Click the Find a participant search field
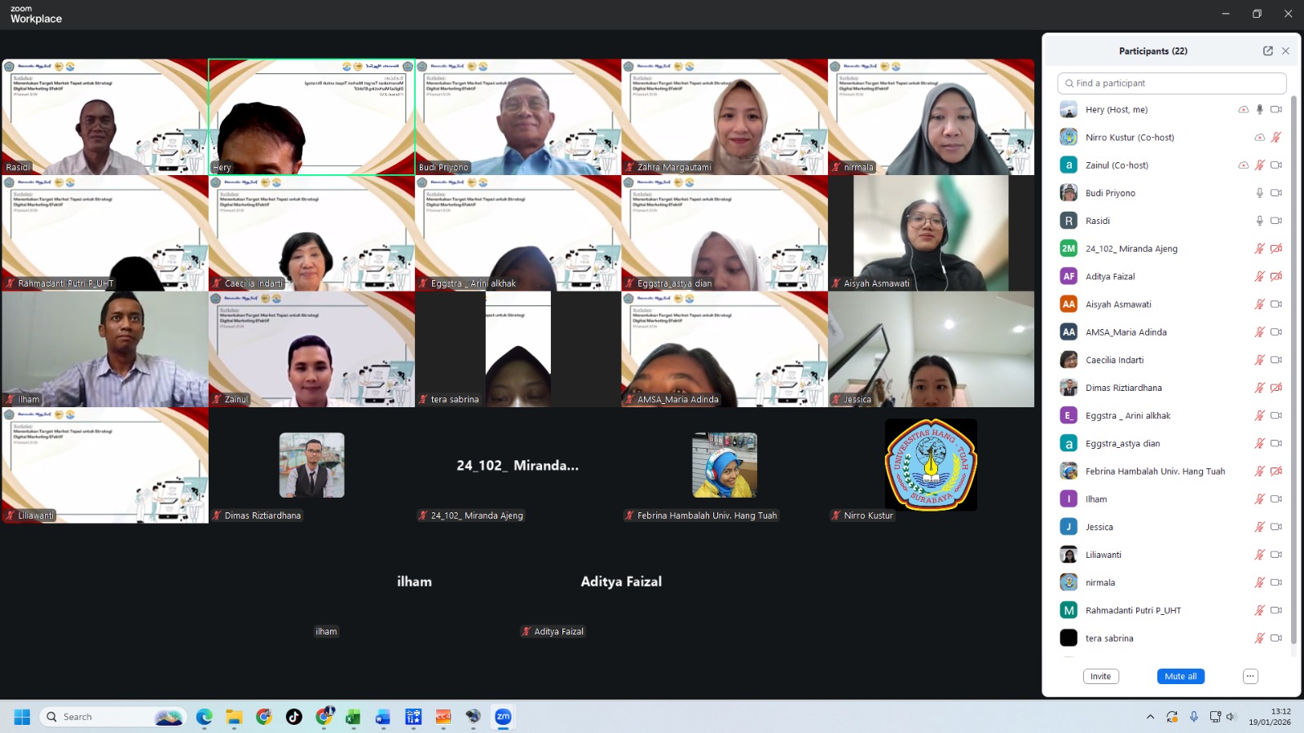The height and width of the screenshot is (733, 1304). click(x=1172, y=83)
